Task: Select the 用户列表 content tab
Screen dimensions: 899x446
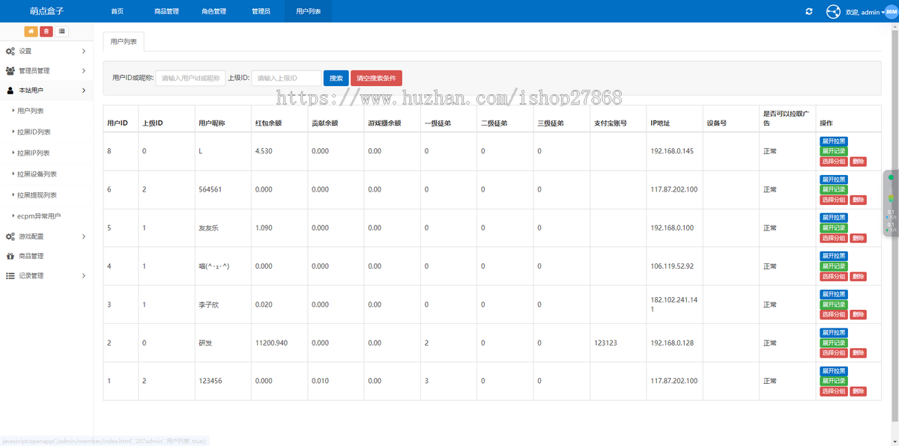Action: (x=124, y=42)
